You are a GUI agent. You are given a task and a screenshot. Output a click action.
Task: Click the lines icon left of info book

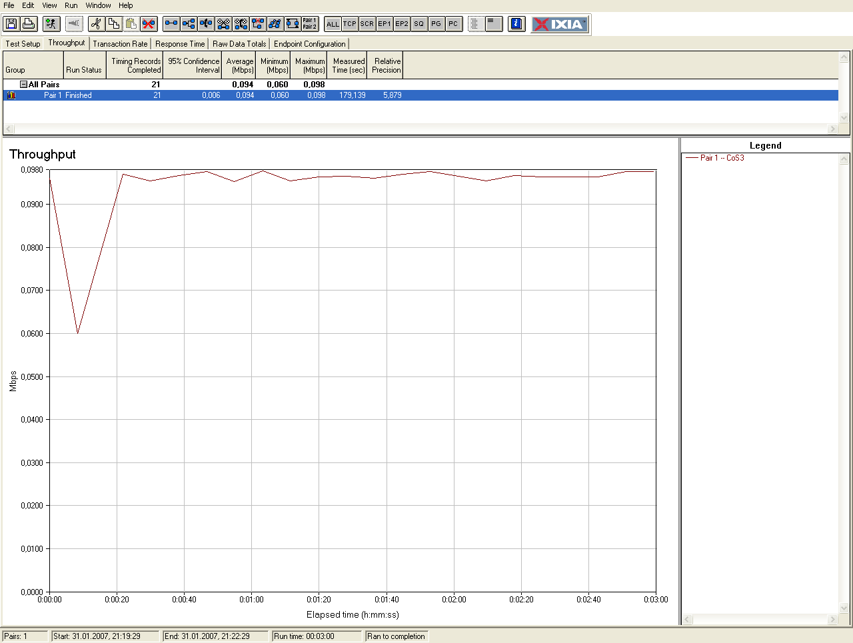pyautogui.click(x=493, y=24)
